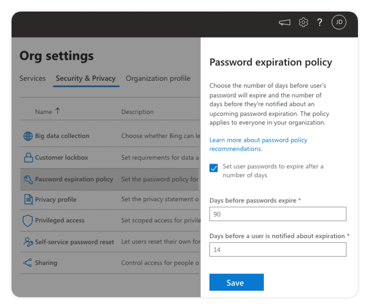Image resolution: width=369 pixels, height=306 pixels.
Task: Click the Self-service password reset icon
Action: coord(28,242)
